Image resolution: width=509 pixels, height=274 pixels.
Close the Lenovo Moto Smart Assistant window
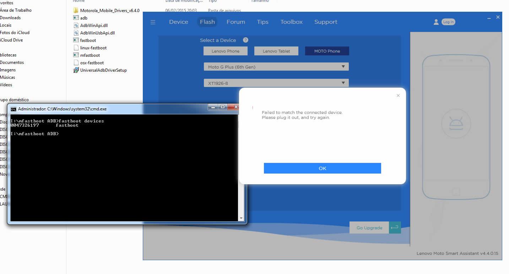pyautogui.click(x=498, y=17)
